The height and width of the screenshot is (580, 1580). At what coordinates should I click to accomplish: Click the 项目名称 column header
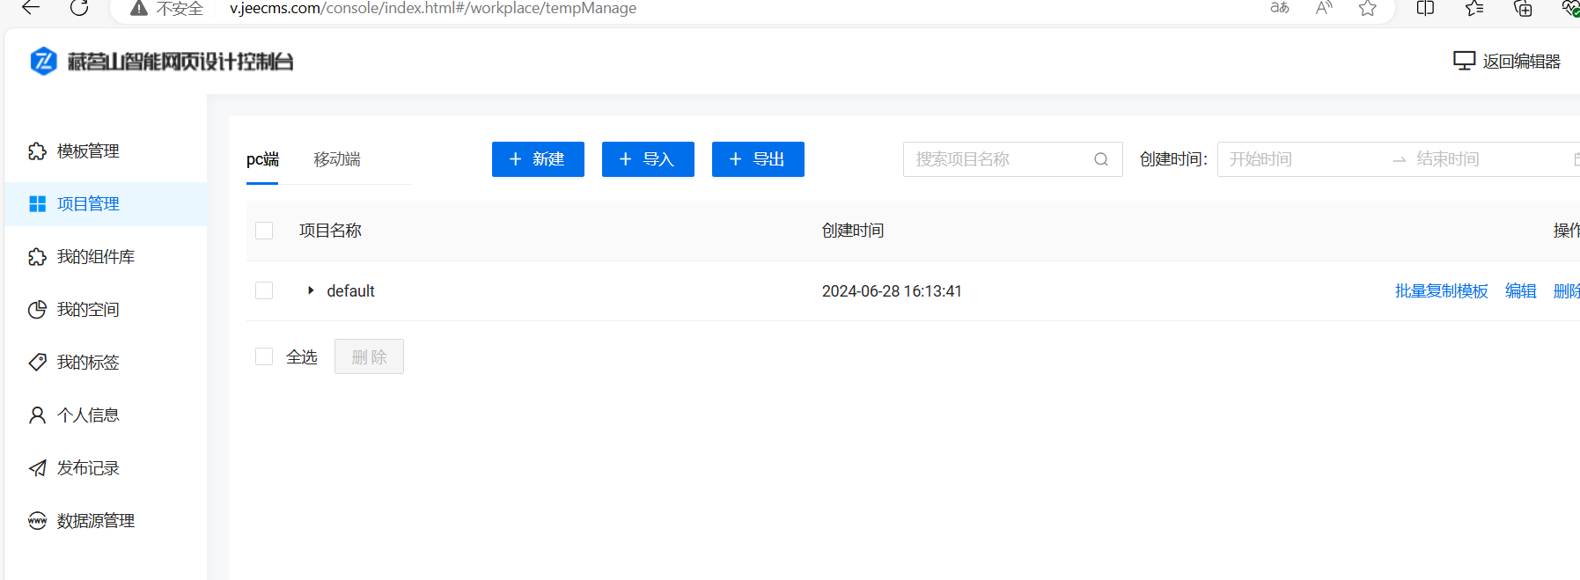[x=330, y=231]
